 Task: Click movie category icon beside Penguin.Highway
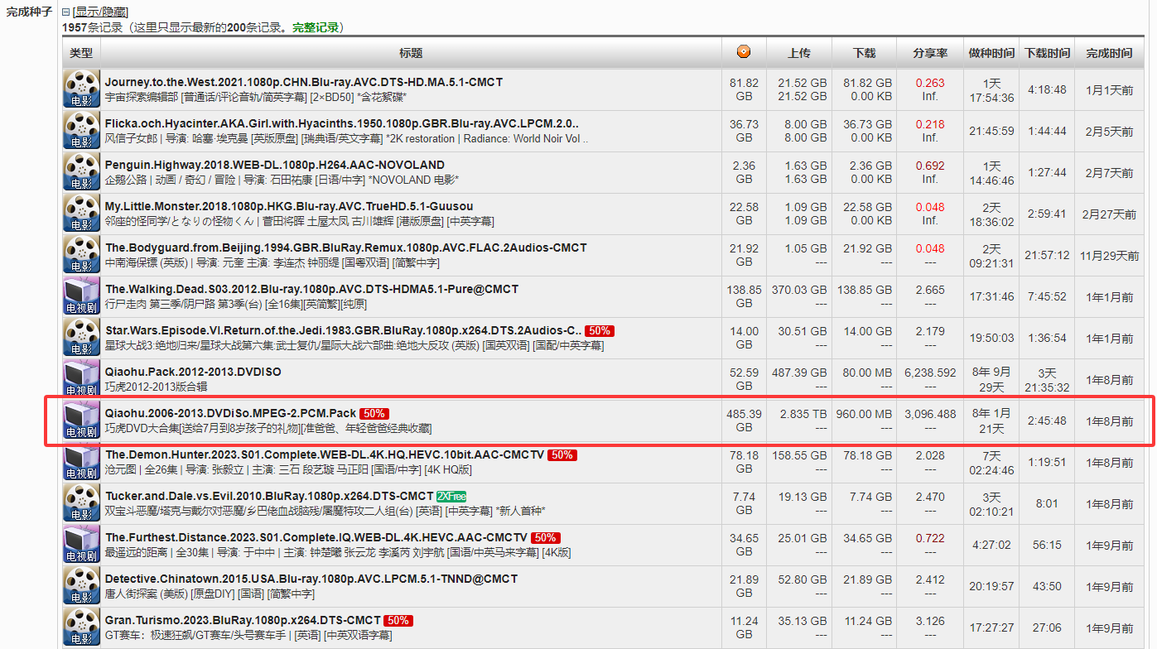coord(81,172)
